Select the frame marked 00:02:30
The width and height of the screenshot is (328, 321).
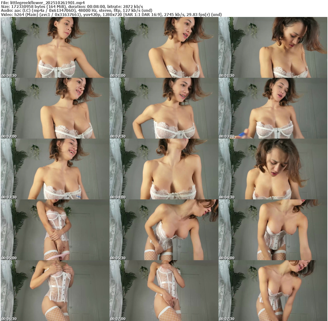tap(164, 108)
